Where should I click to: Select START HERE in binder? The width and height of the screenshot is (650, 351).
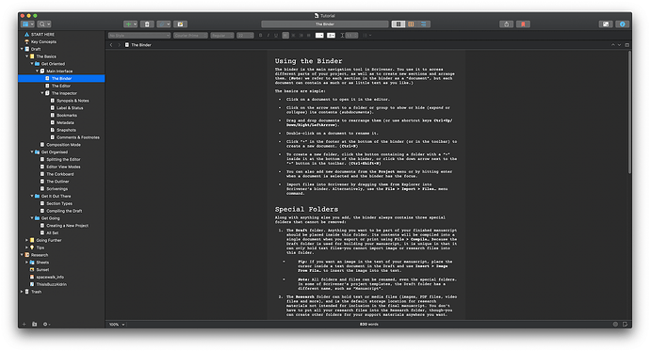(x=42, y=35)
